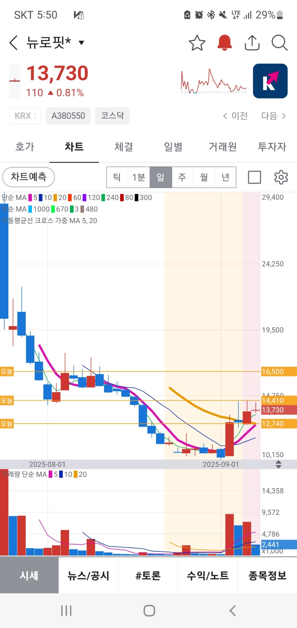This screenshot has height=628, width=297.
Task: Go to next stock with 다음
Action: 273,116
